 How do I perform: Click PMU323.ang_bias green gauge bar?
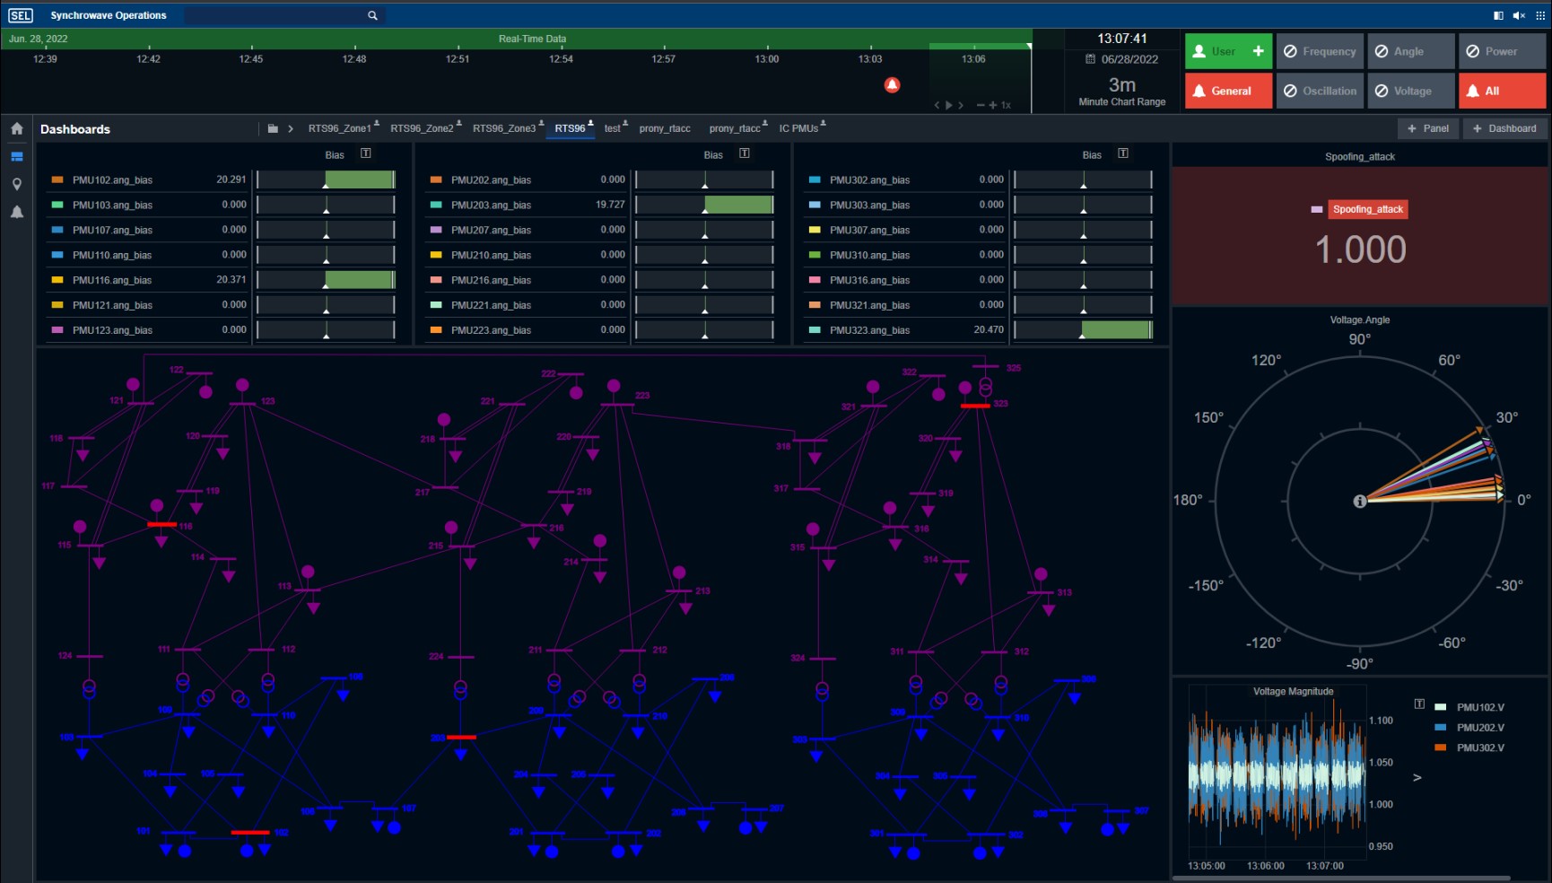click(x=1116, y=329)
